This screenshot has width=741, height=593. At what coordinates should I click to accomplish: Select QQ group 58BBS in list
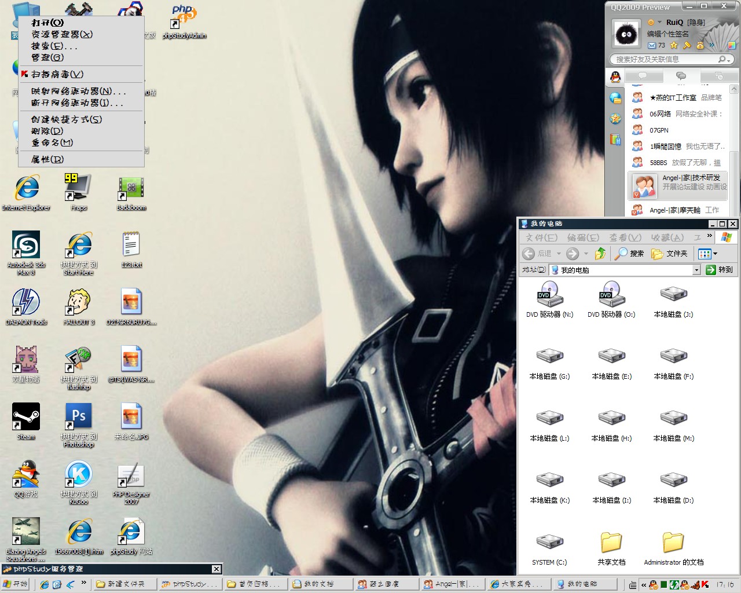tap(677, 163)
